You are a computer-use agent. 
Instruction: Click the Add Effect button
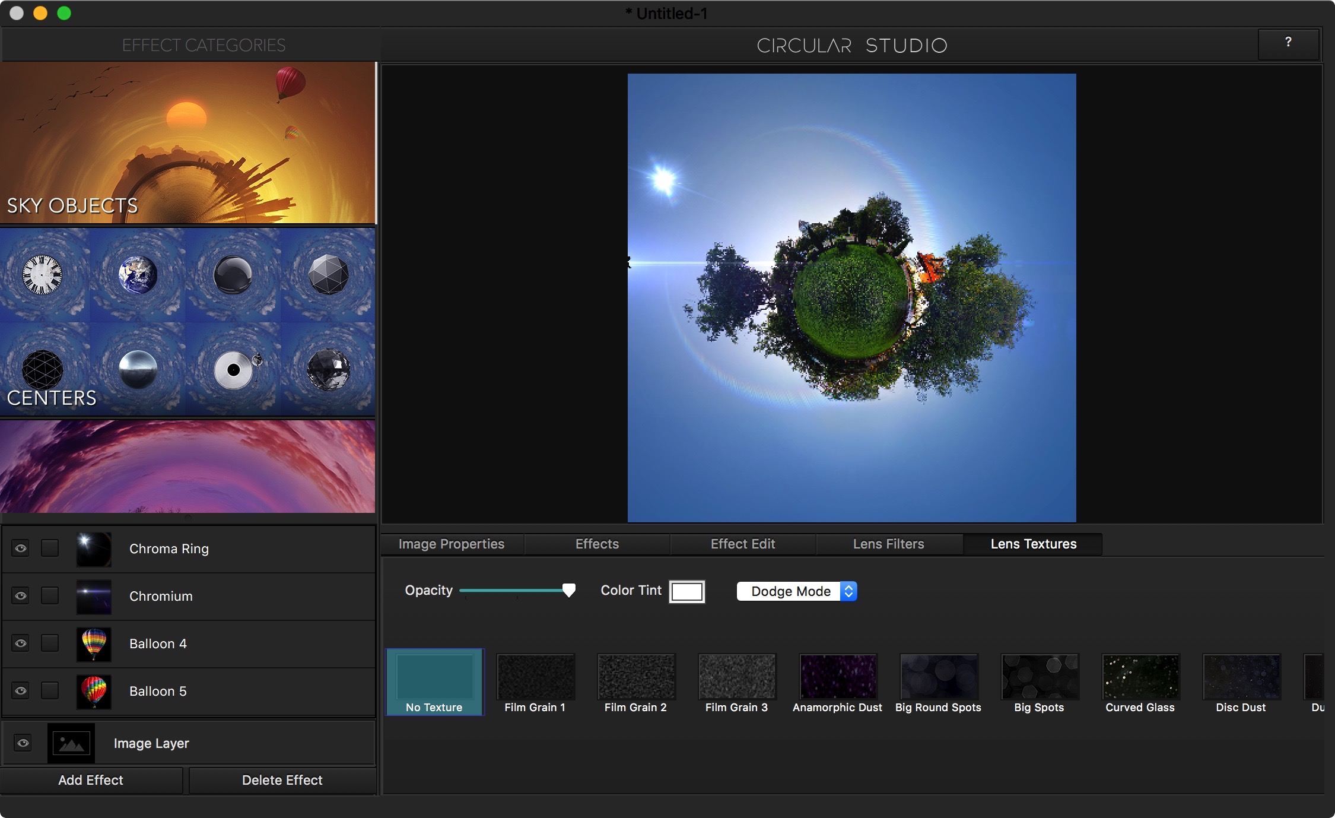[x=90, y=780]
